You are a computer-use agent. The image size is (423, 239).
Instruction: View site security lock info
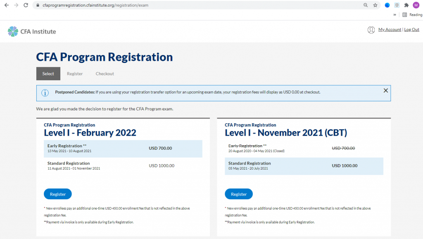pos(38,5)
